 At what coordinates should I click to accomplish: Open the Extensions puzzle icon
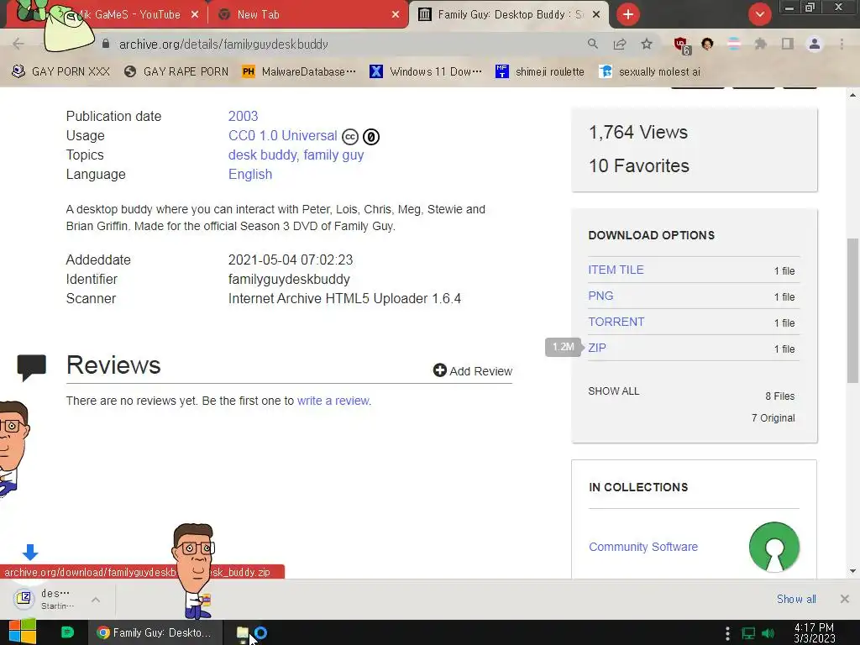pyautogui.click(x=760, y=44)
